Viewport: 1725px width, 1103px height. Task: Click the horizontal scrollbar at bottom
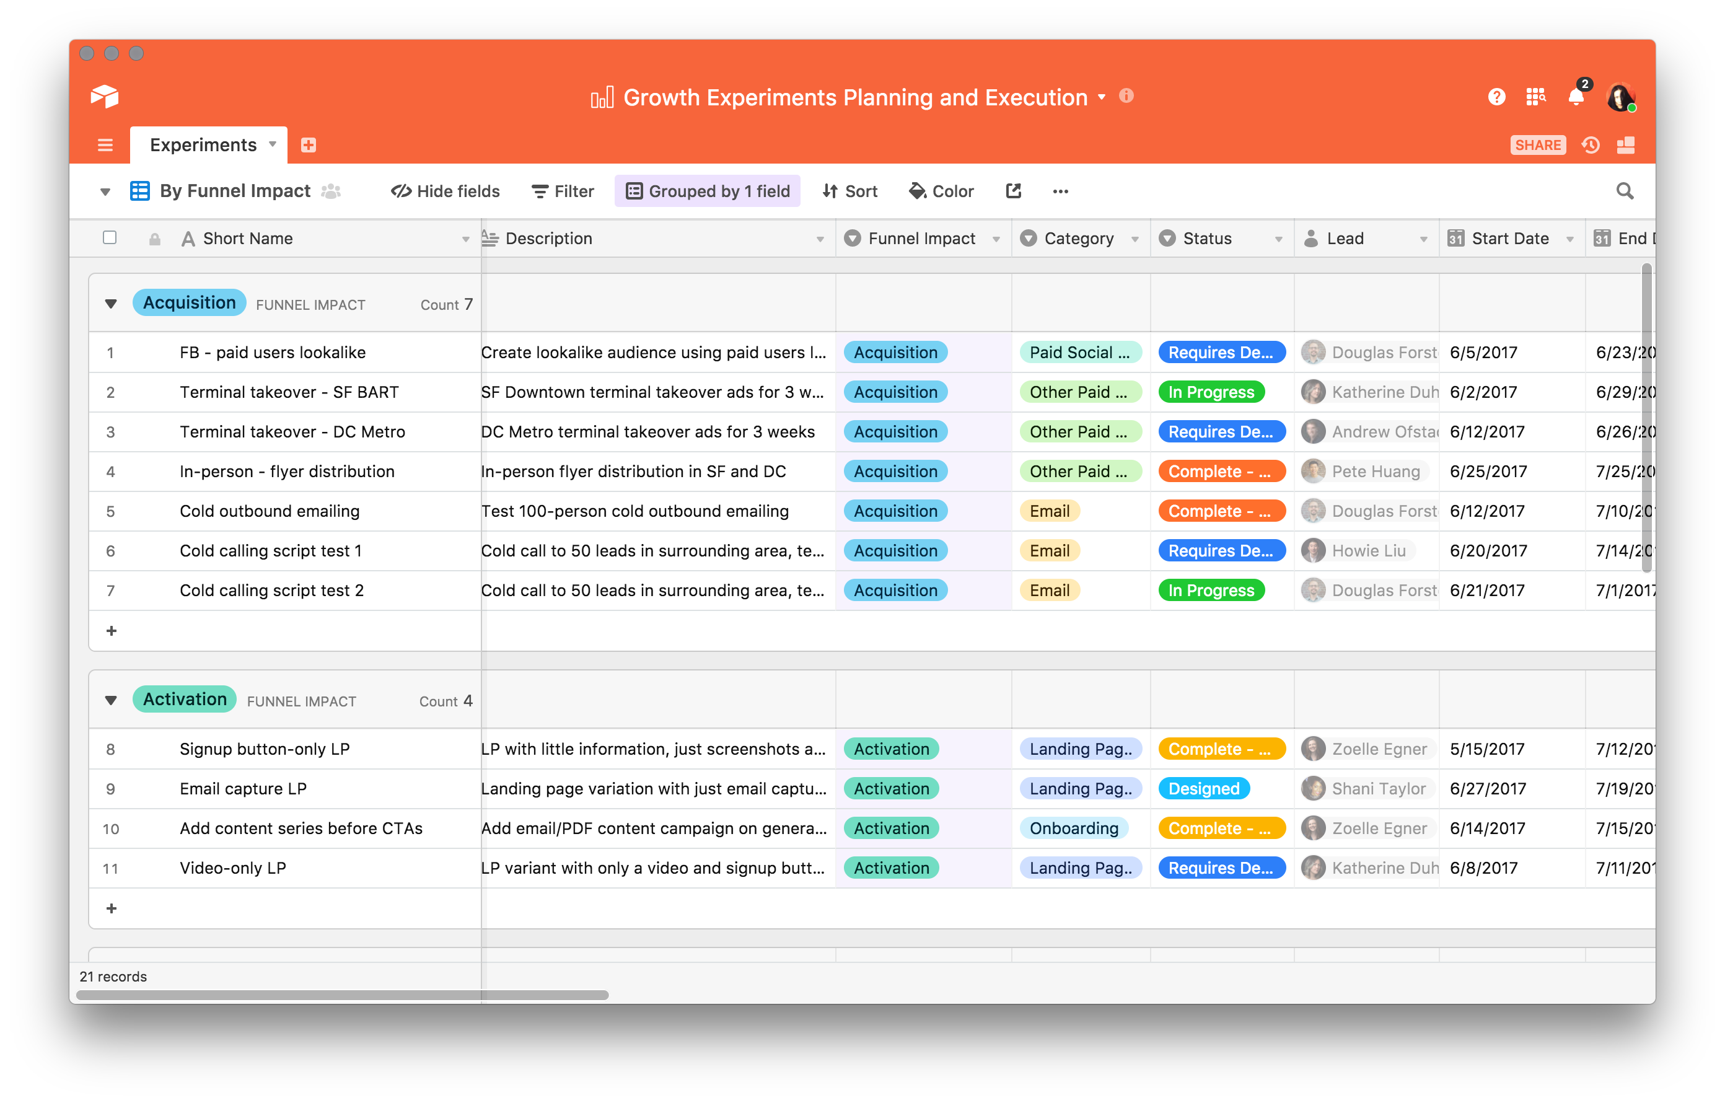coord(343,995)
